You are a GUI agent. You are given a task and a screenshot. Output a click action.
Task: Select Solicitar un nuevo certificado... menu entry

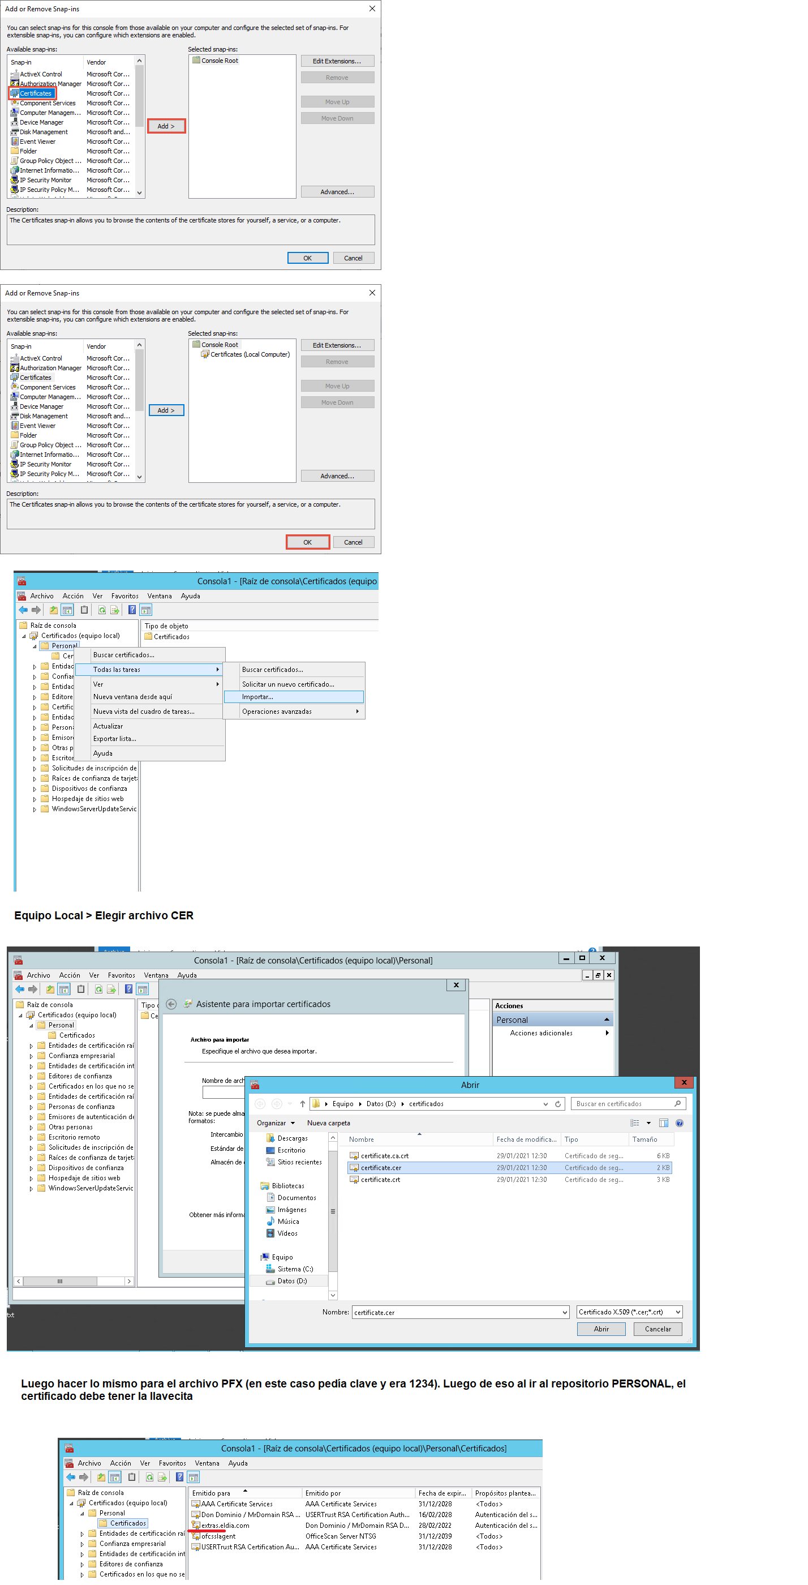(288, 684)
